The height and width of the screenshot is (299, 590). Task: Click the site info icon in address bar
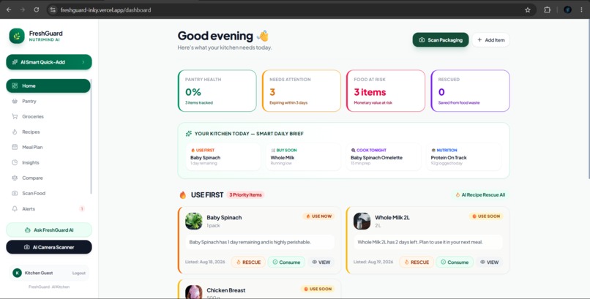[x=53, y=10]
